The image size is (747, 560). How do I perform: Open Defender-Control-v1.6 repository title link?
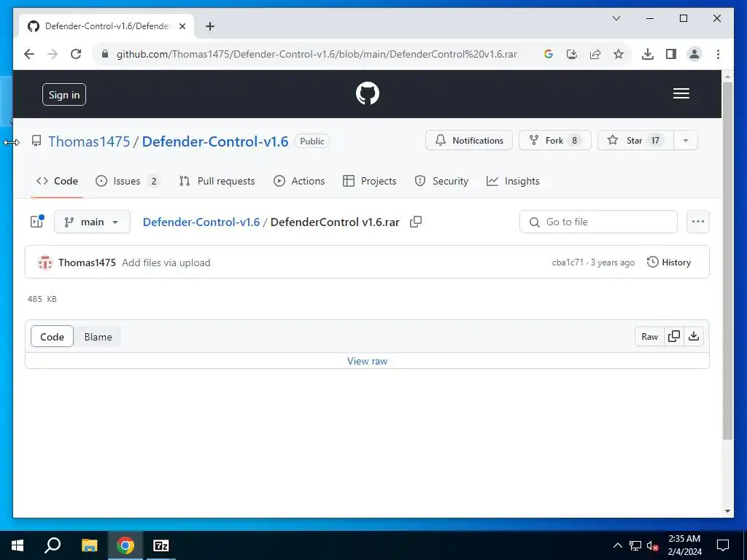tap(215, 141)
